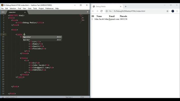180x101 pixels.
Task: Open the tab list dropdown arrow
Action: [x=87, y=12]
